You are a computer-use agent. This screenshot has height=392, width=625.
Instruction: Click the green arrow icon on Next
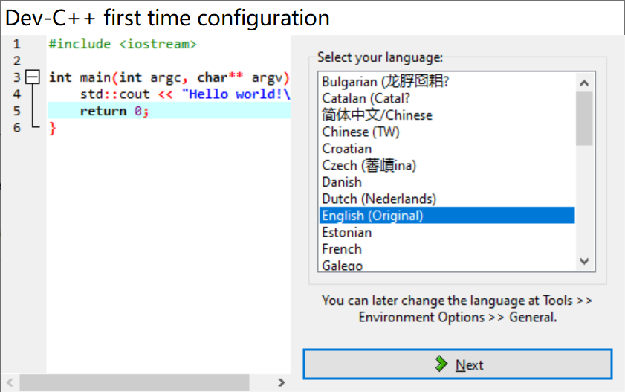(x=441, y=364)
